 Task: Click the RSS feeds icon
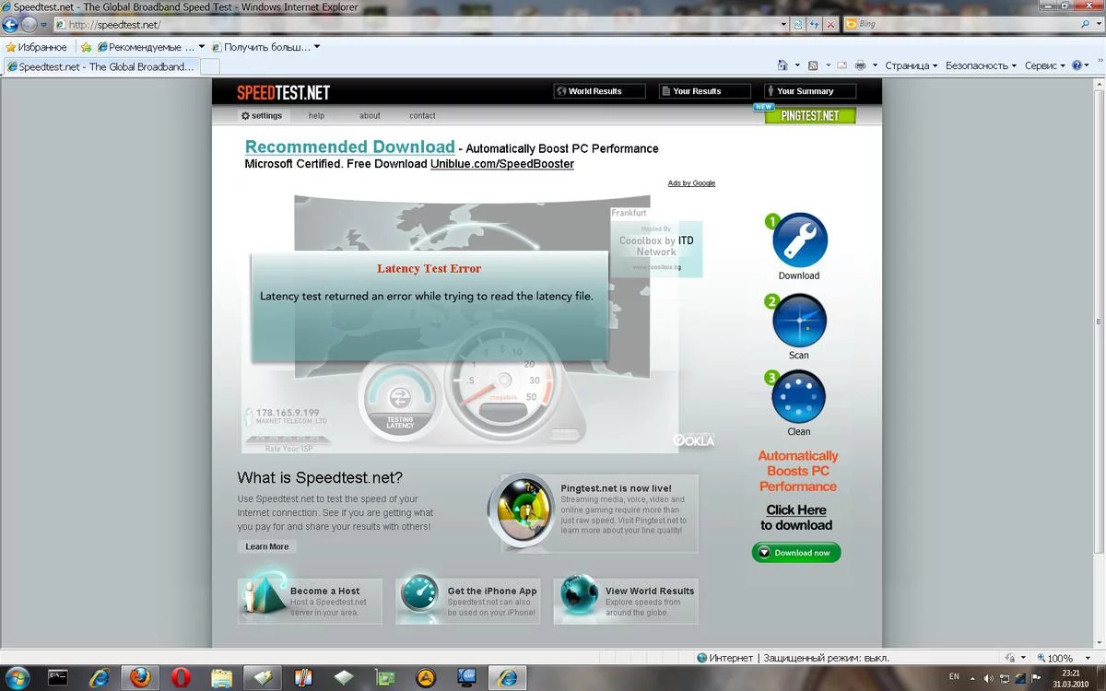click(813, 65)
